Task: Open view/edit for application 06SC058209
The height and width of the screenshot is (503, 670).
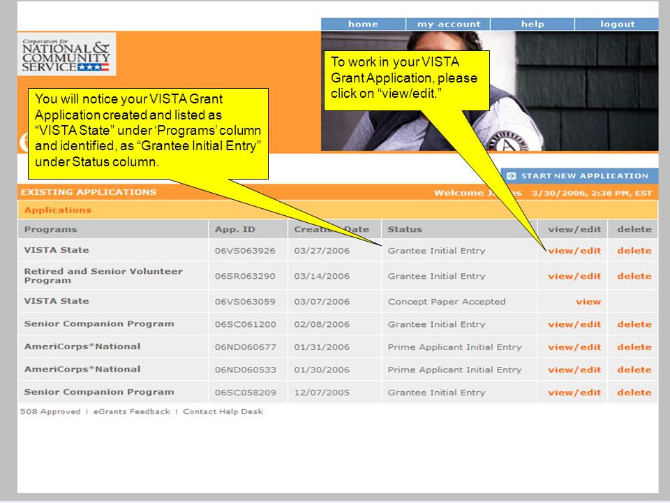Action: click(x=574, y=392)
